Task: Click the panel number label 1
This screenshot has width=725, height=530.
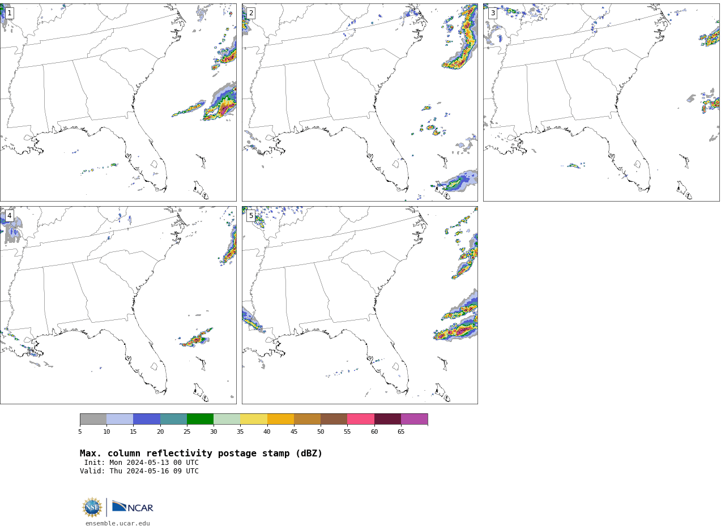Action: coord(9,13)
